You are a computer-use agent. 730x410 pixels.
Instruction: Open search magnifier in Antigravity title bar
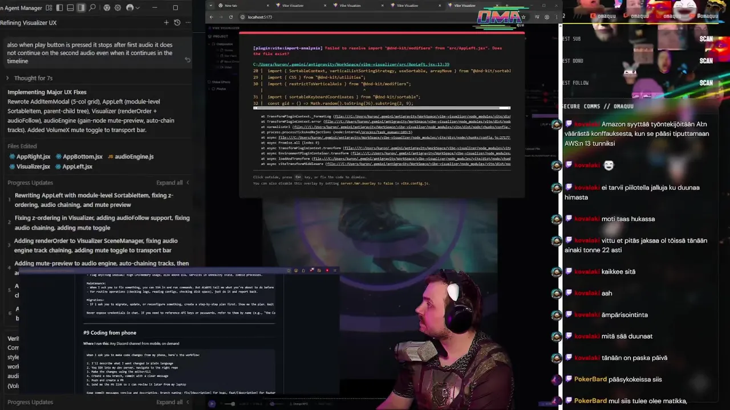tap(92, 7)
